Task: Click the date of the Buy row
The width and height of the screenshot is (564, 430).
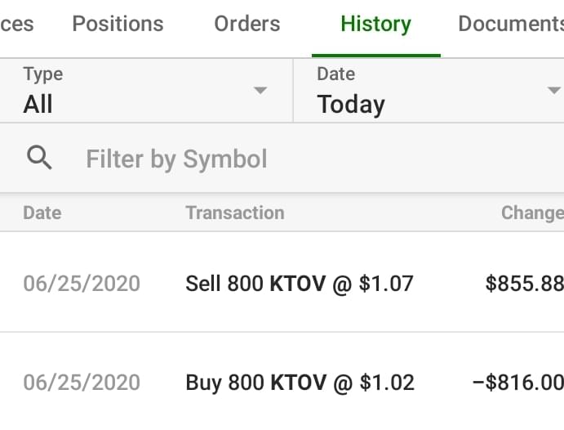Action: (82, 382)
